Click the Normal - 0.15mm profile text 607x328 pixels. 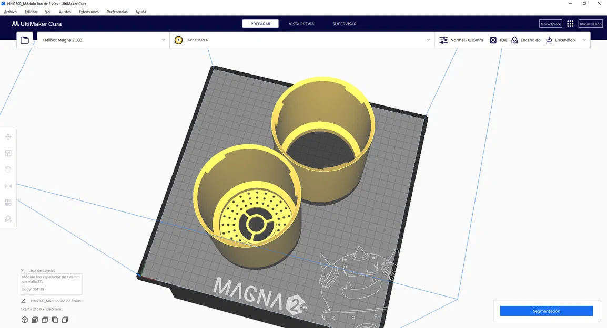coord(467,40)
